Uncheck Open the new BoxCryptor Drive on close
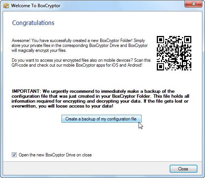The width and height of the screenshot is (205, 178). [14, 155]
